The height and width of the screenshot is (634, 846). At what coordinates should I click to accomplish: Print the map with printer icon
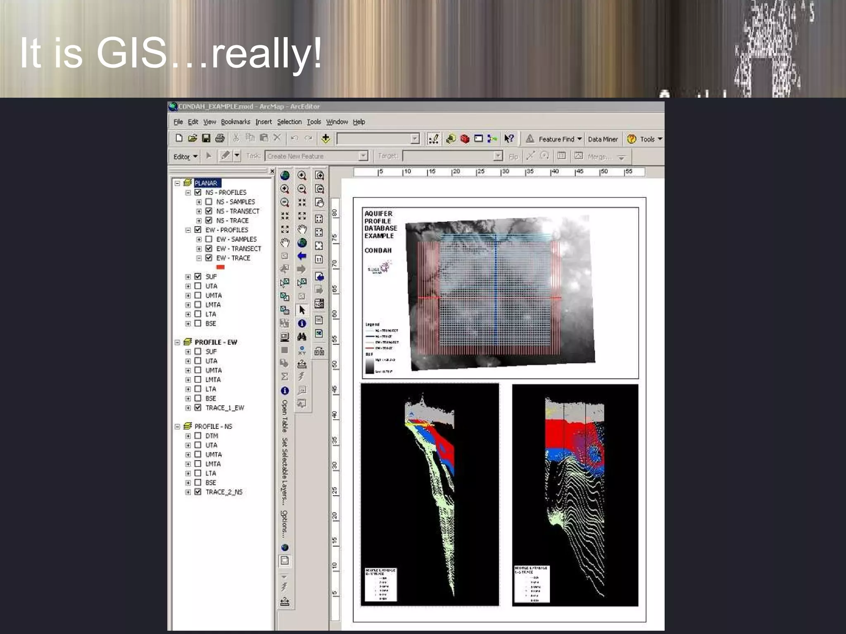point(220,138)
